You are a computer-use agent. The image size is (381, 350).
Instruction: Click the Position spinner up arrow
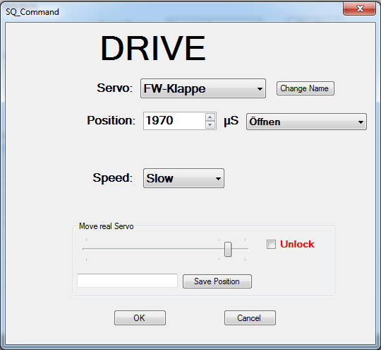tap(210, 117)
